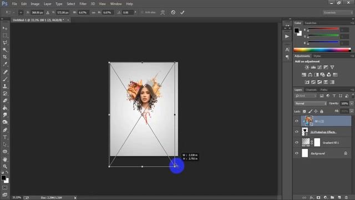Image resolution: width=355 pixels, height=200 pixels.
Task: Select the Clone Stamp tool
Action: pos(5,86)
